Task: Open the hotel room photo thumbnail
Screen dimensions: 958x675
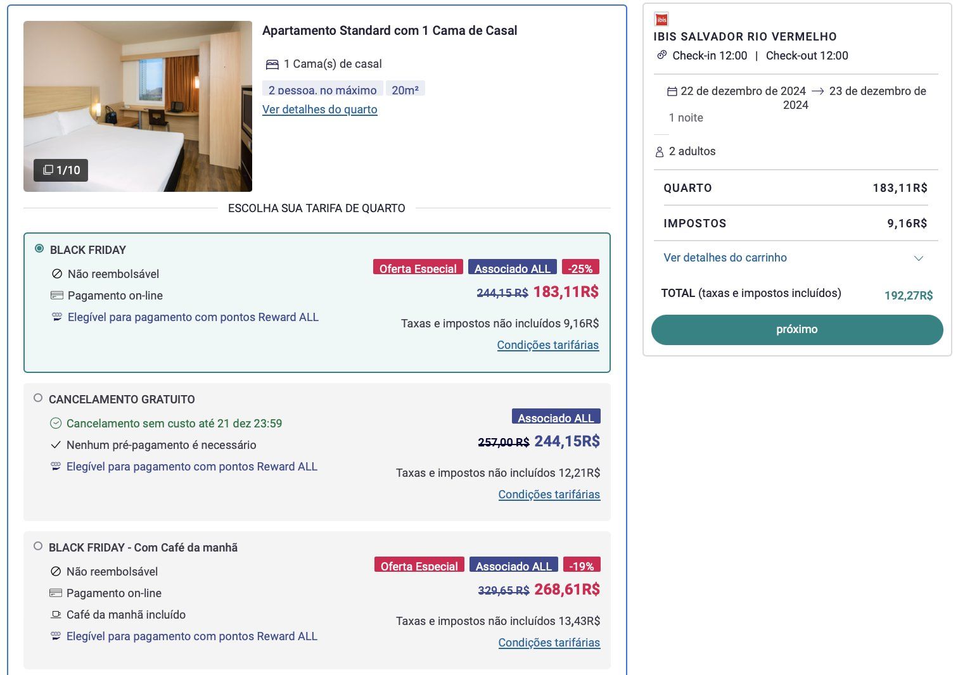Action: pyautogui.click(x=137, y=106)
